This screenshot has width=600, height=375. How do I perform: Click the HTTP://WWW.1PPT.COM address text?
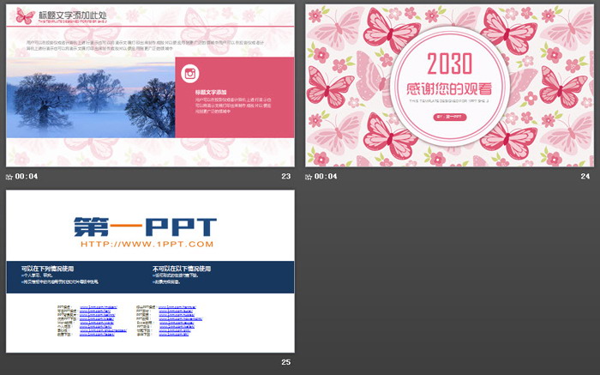147,245
